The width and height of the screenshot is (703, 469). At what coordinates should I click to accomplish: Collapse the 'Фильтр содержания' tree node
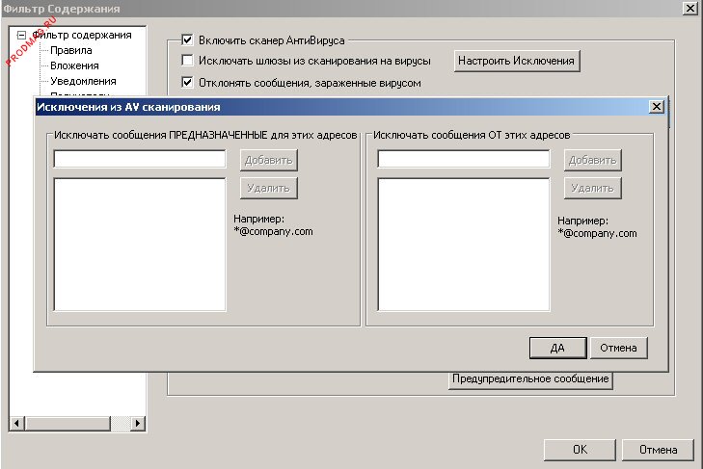[20, 36]
